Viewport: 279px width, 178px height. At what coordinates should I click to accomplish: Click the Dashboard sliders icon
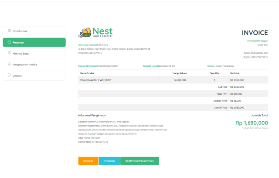click(9, 31)
